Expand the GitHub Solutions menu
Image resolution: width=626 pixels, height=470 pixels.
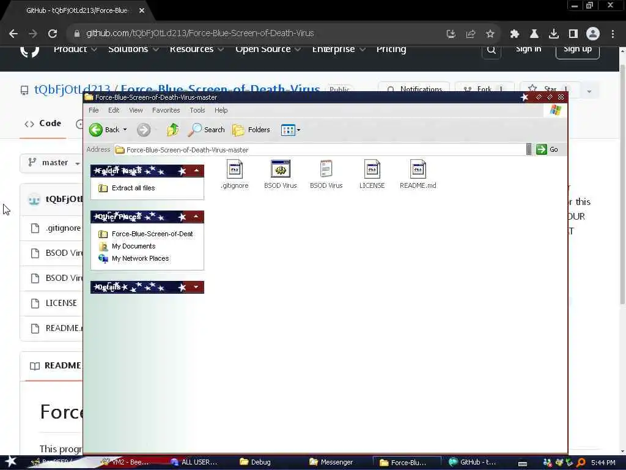click(133, 49)
